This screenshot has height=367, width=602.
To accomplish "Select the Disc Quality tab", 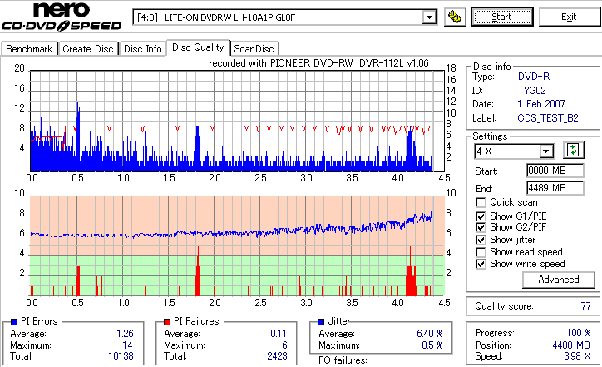I will (198, 47).
